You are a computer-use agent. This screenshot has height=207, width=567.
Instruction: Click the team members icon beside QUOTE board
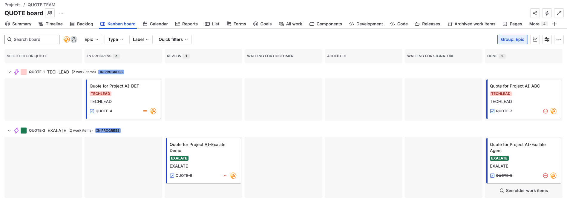tap(50, 13)
